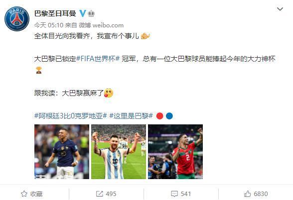Click the trophy emoji icon

pos(39,70)
